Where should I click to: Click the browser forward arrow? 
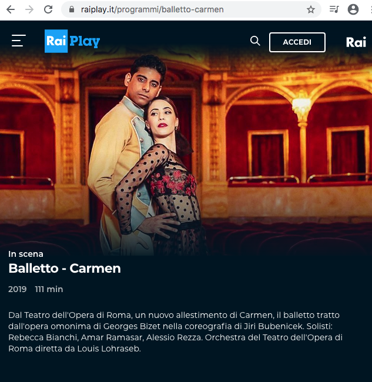29,9
